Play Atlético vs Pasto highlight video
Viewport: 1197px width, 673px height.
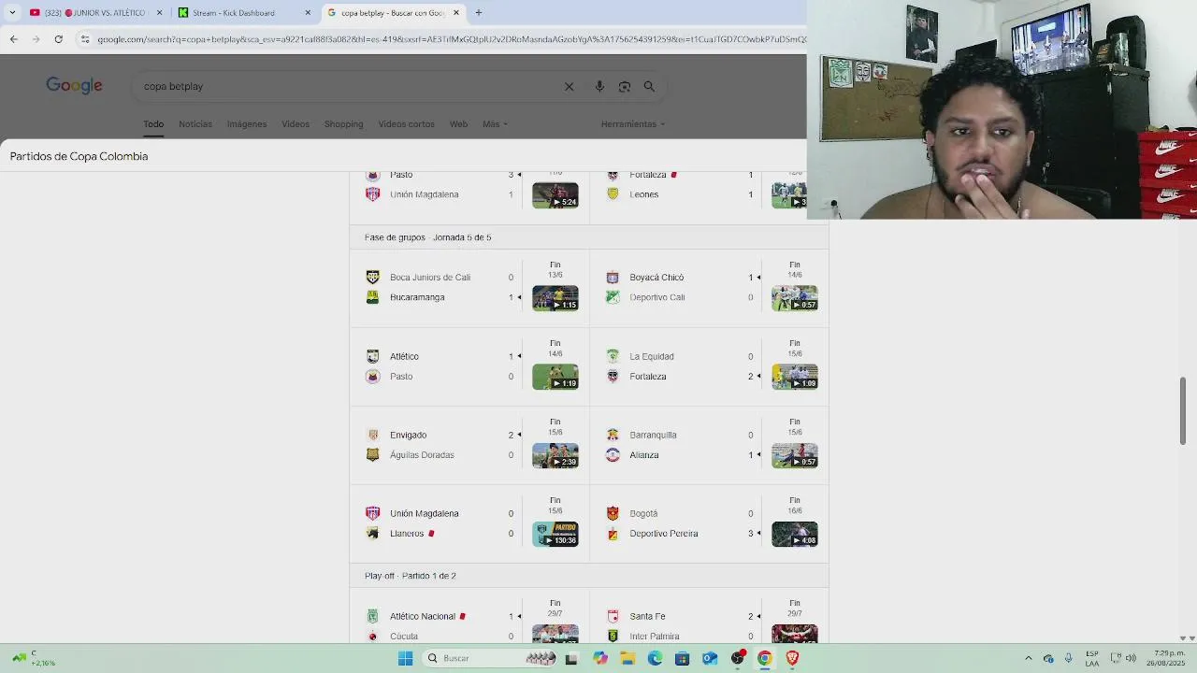[555, 377]
